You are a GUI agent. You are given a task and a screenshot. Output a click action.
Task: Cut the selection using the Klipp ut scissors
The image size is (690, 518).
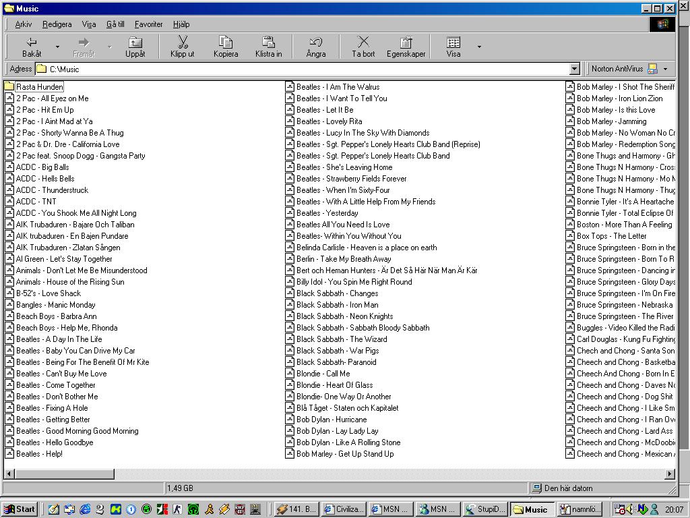182,47
